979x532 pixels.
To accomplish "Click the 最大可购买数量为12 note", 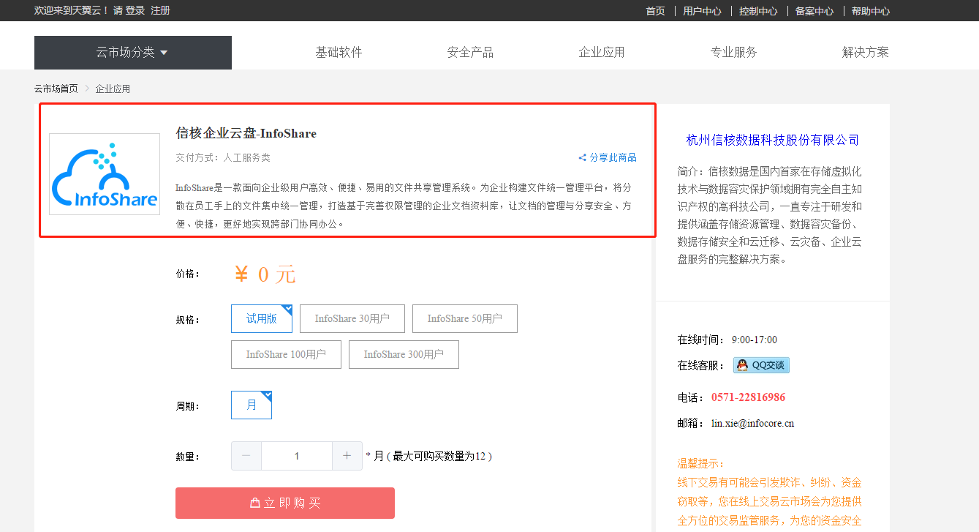I will [439, 456].
